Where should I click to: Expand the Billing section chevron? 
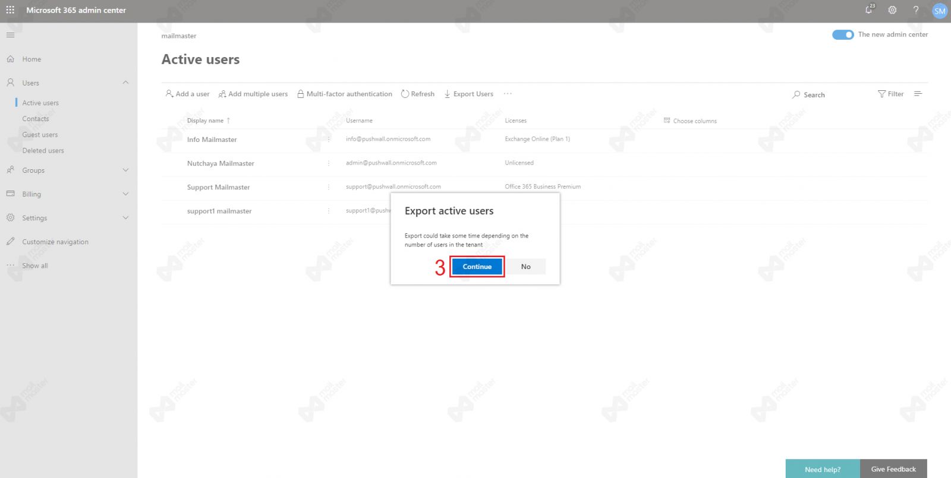125,194
